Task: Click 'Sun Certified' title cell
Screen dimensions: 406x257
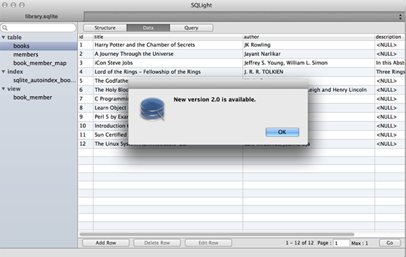Action: [x=111, y=135]
